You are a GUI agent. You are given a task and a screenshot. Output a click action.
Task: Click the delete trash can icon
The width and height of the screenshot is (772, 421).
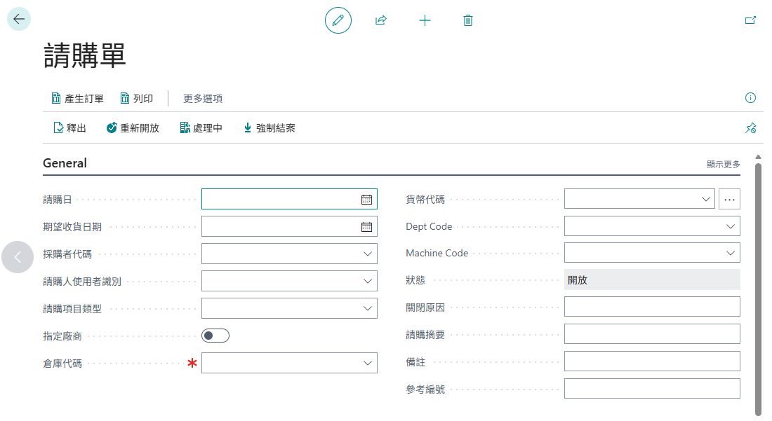pos(467,20)
